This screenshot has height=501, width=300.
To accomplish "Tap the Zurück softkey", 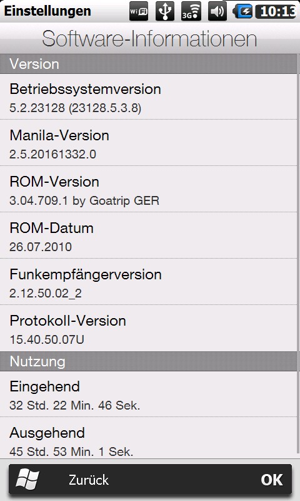I will [89, 480].
